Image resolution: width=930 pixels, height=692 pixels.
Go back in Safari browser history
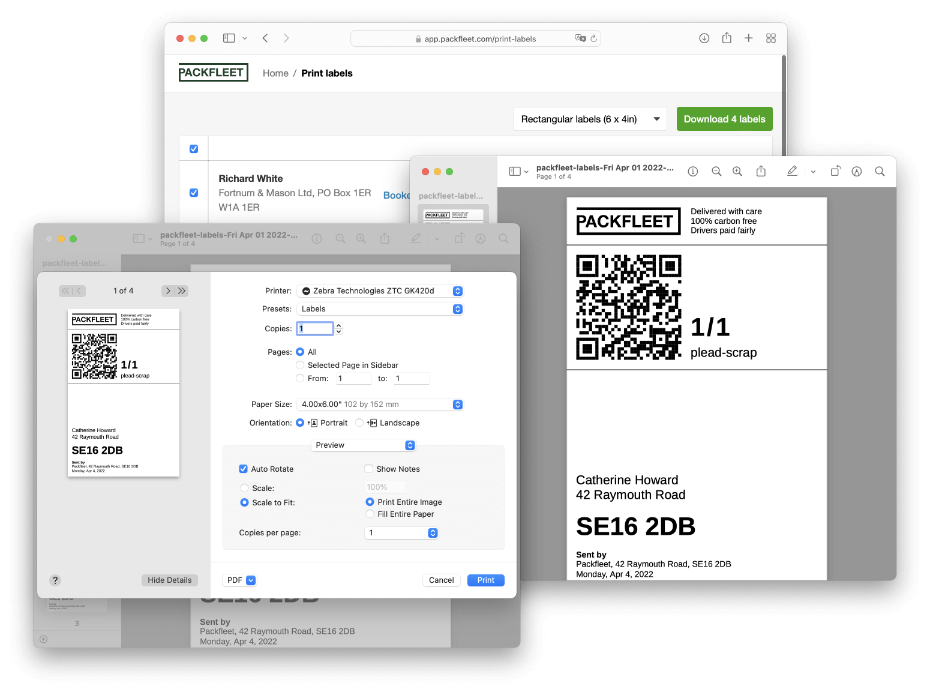(265, 38)
